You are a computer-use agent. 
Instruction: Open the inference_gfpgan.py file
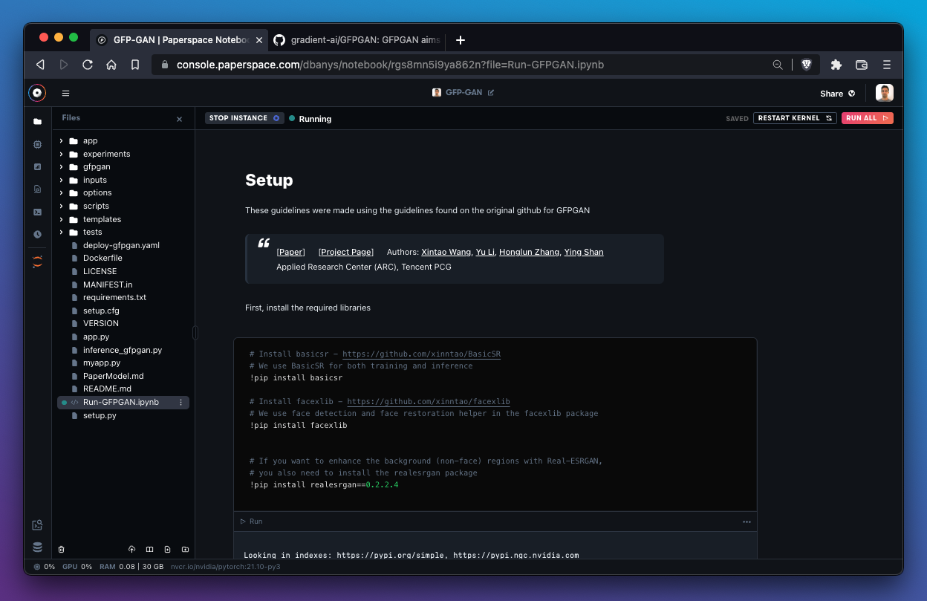(x=123, y=350)
